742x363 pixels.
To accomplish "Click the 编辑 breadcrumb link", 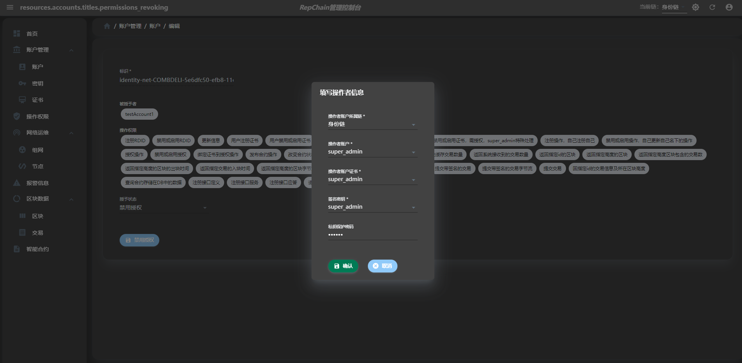I will pos(174,26).
